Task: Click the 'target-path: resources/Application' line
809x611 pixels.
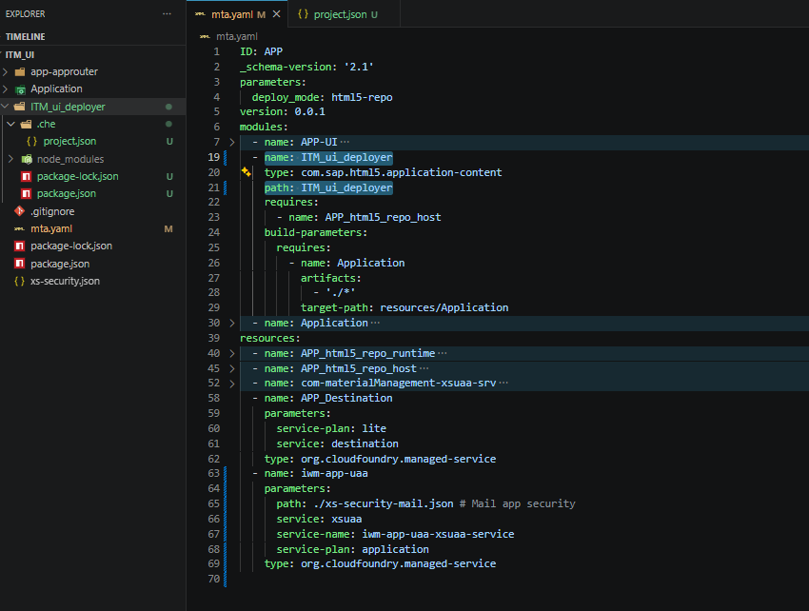Action: coord(404,307)
